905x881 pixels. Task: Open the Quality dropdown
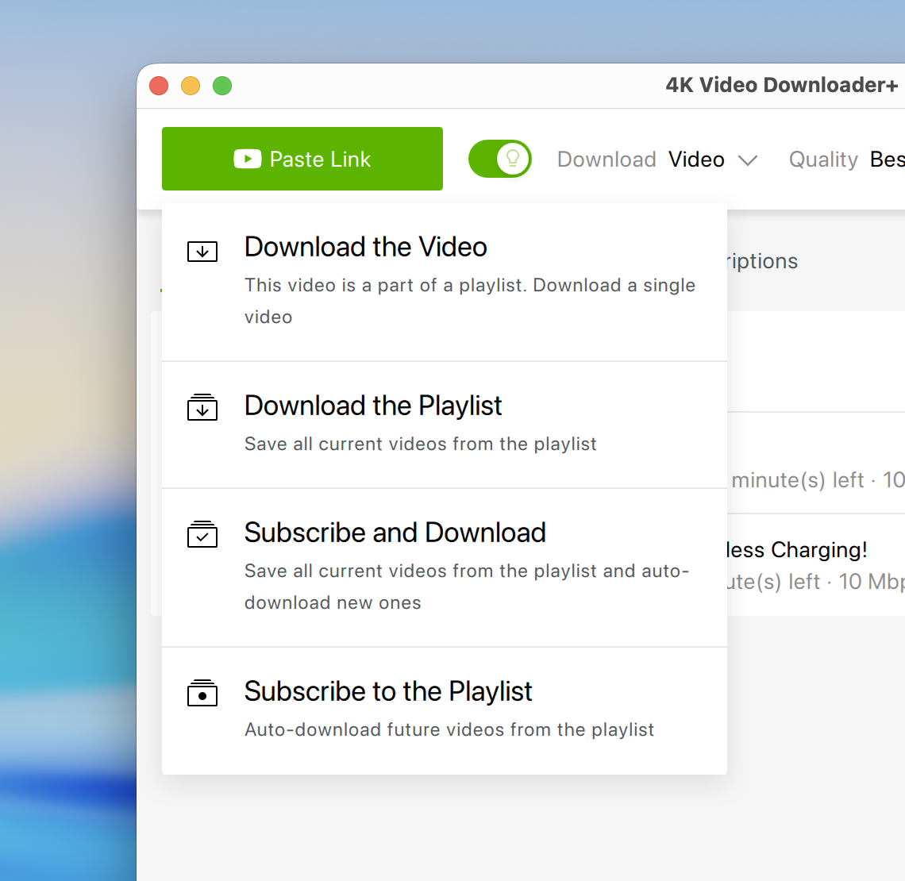click(846, 160)
